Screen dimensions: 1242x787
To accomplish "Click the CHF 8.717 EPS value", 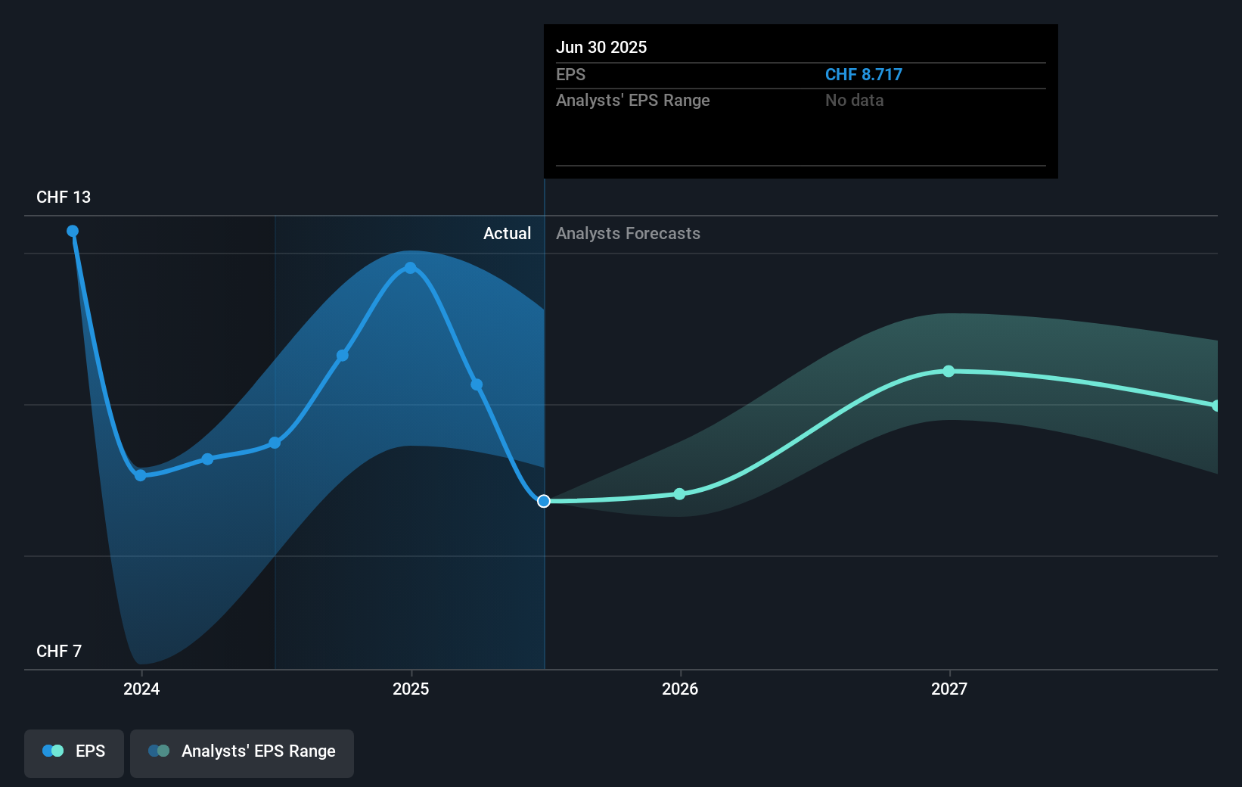I will point(863,74).
